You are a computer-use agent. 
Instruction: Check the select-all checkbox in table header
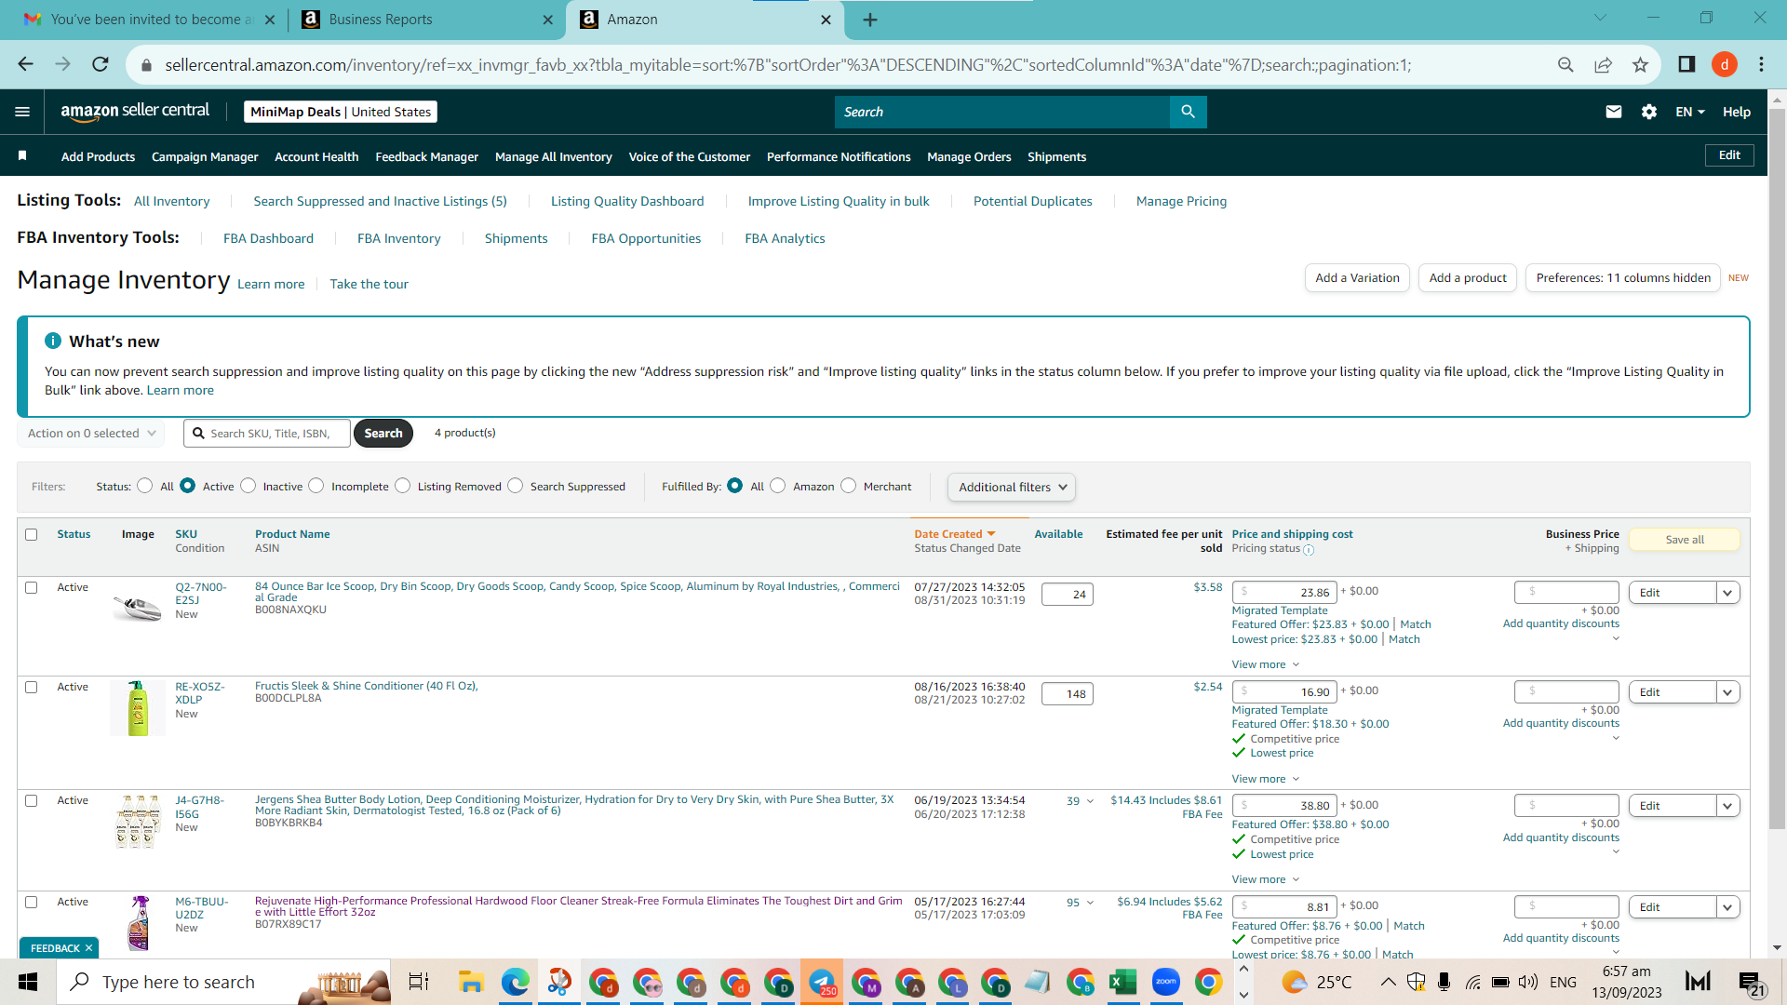click(32, 534)
